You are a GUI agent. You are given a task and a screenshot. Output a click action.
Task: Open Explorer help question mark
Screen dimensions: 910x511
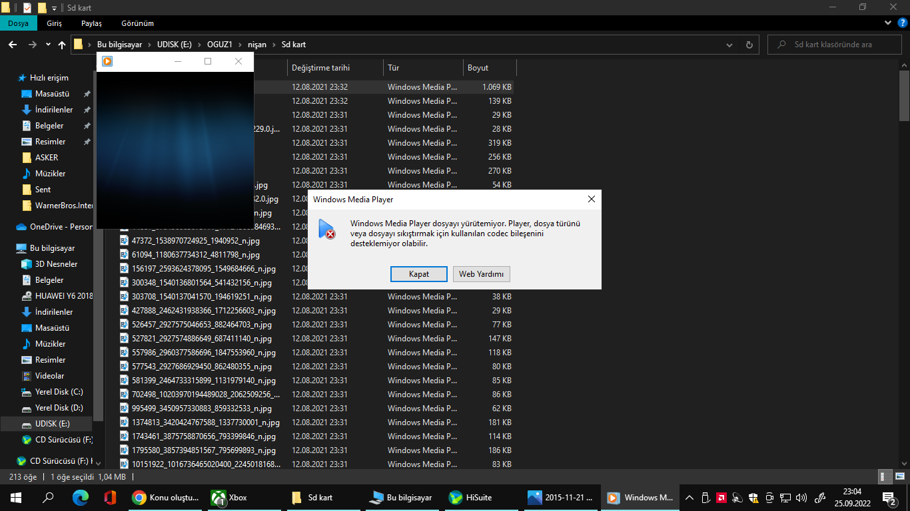pyautogui.click(x=903, y=23)
